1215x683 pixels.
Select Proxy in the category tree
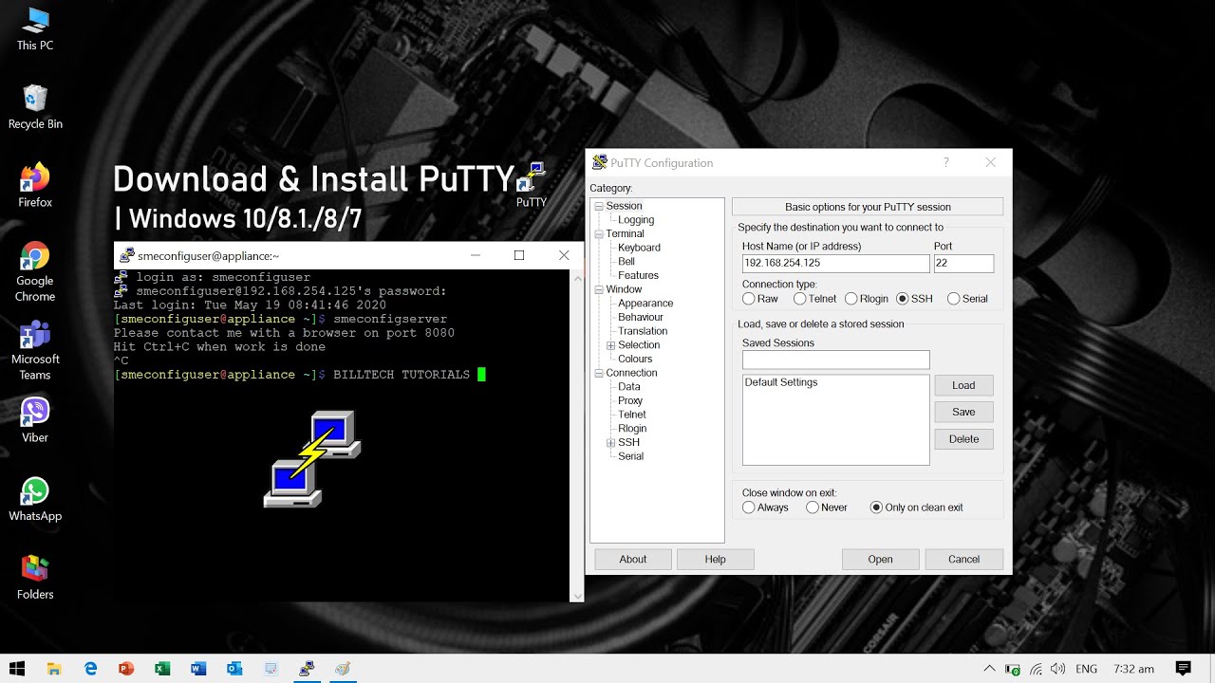[x=630, y=400]
